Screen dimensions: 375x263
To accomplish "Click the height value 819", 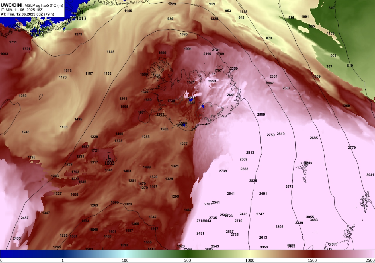I will pyautogui.click(x=350, y=66).
